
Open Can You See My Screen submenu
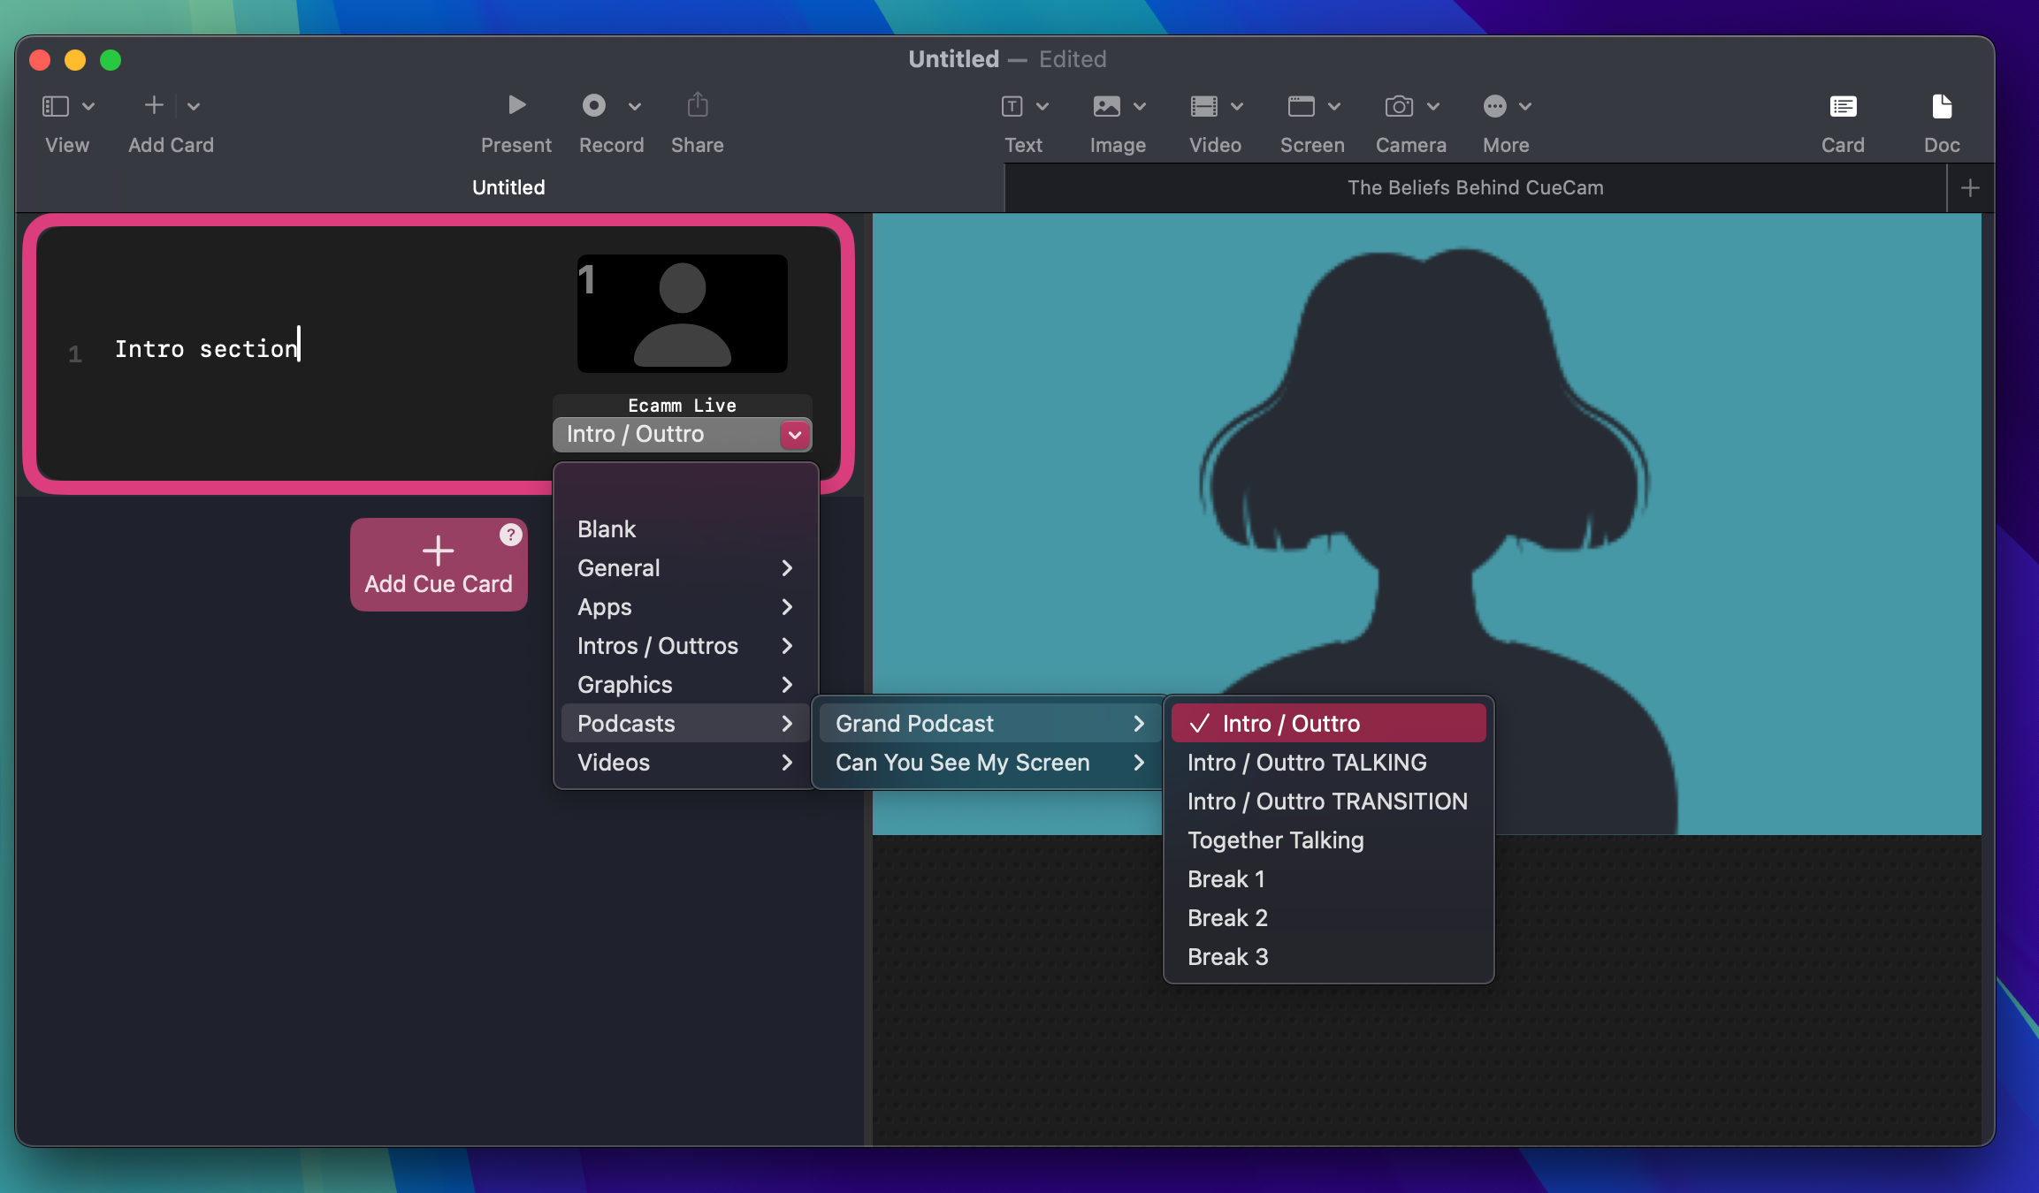tap(989, 763)
